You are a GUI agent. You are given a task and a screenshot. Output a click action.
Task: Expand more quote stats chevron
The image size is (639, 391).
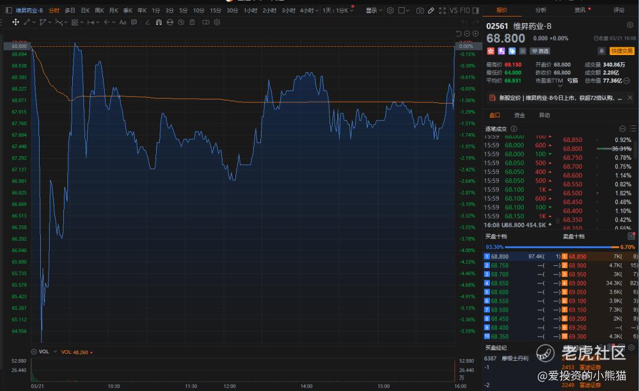pos(560,86)
